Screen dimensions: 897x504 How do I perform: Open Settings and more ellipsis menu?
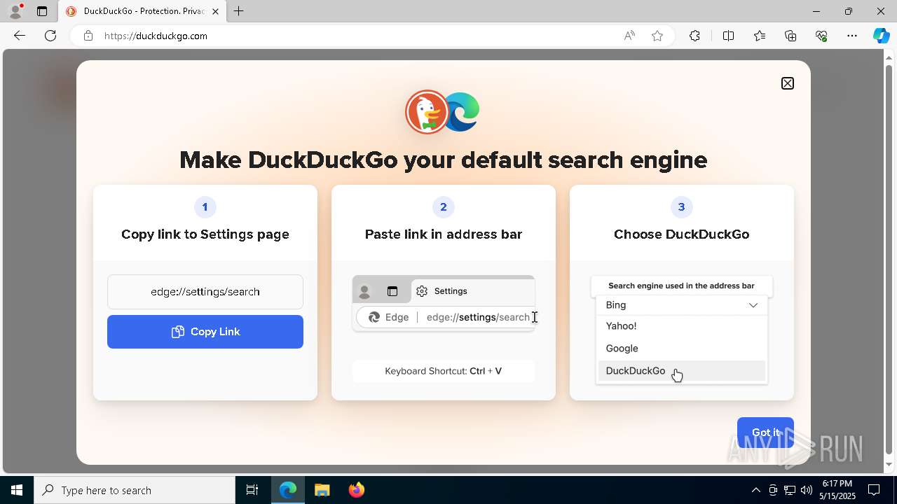click(852, 36)
